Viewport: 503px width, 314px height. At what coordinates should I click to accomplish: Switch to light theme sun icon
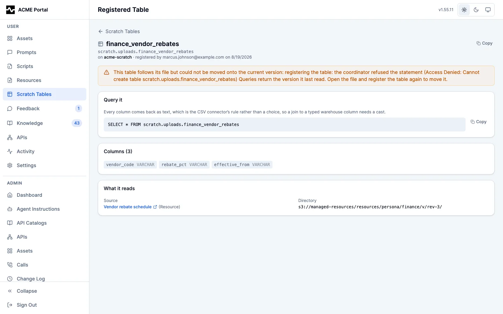click(x=464, y=10)
